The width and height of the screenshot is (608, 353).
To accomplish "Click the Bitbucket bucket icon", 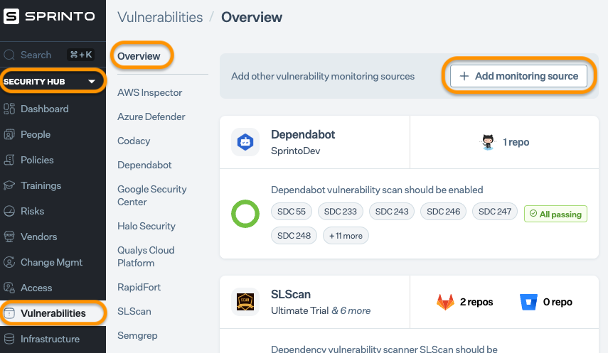I will pyautogui.click(x=528, y=302).
